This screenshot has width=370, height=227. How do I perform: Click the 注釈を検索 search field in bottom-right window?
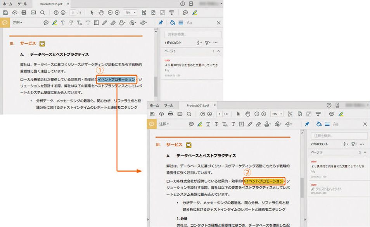(339, 136)
